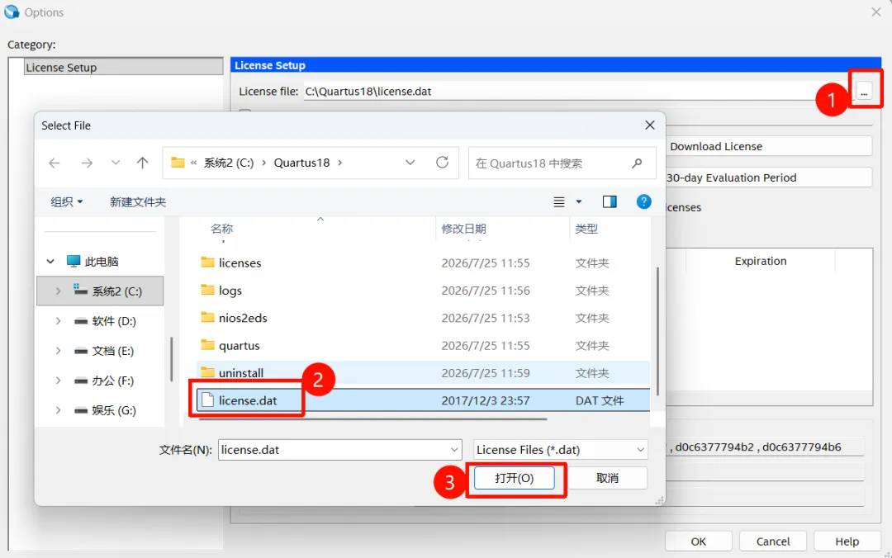Go up one folder level arrow
This screenshot has height=558, width=892.
142,163
